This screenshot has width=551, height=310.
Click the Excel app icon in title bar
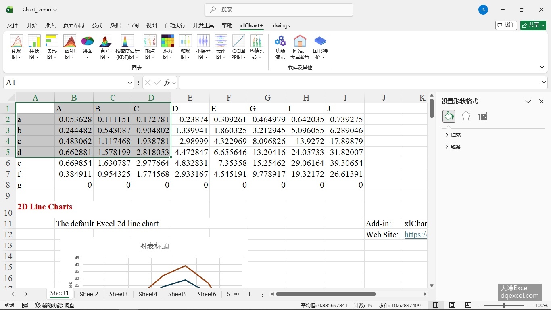pos(10,10)
